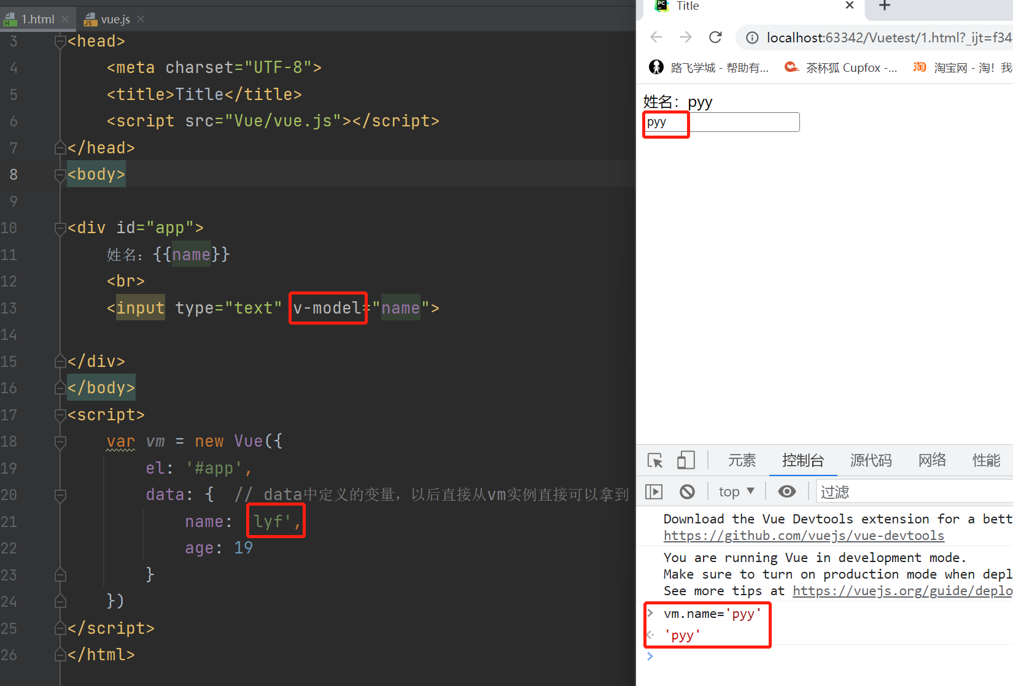Click the live expression eye icon
The height and width of the screenshot is (686, 1013).
tap(787, 491)
